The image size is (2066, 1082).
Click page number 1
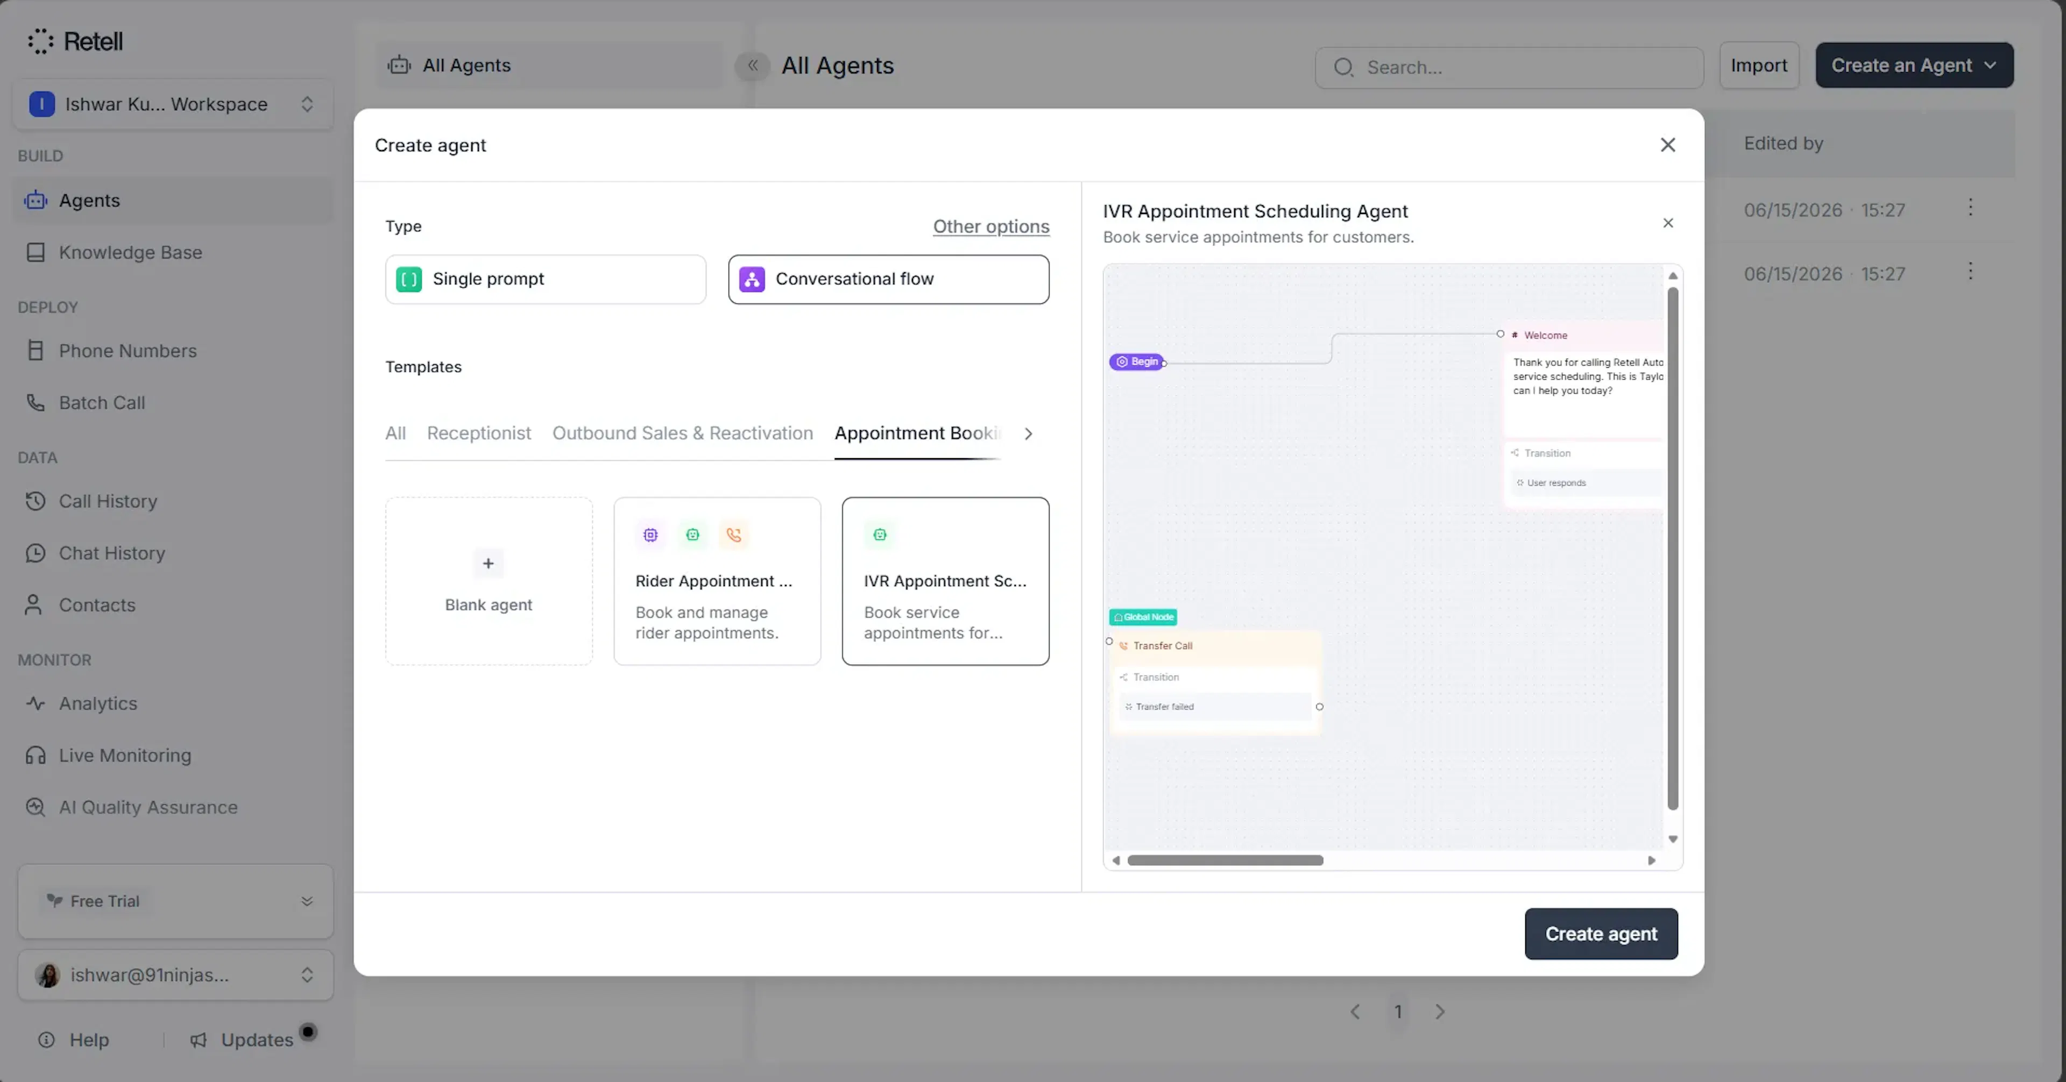click(x=1398, y=1012)
